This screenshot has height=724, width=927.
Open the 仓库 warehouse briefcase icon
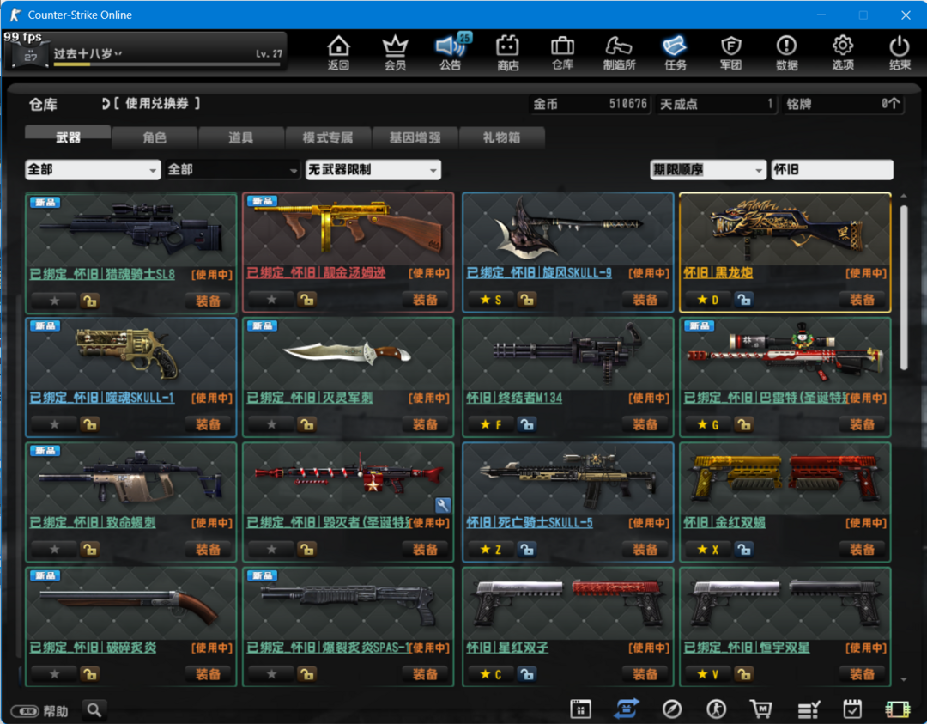coord(562,52)
